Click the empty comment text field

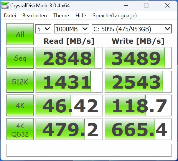tap(89, 150)
